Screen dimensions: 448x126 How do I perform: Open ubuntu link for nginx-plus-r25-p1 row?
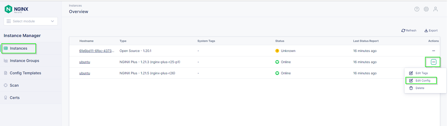(85, 62)
